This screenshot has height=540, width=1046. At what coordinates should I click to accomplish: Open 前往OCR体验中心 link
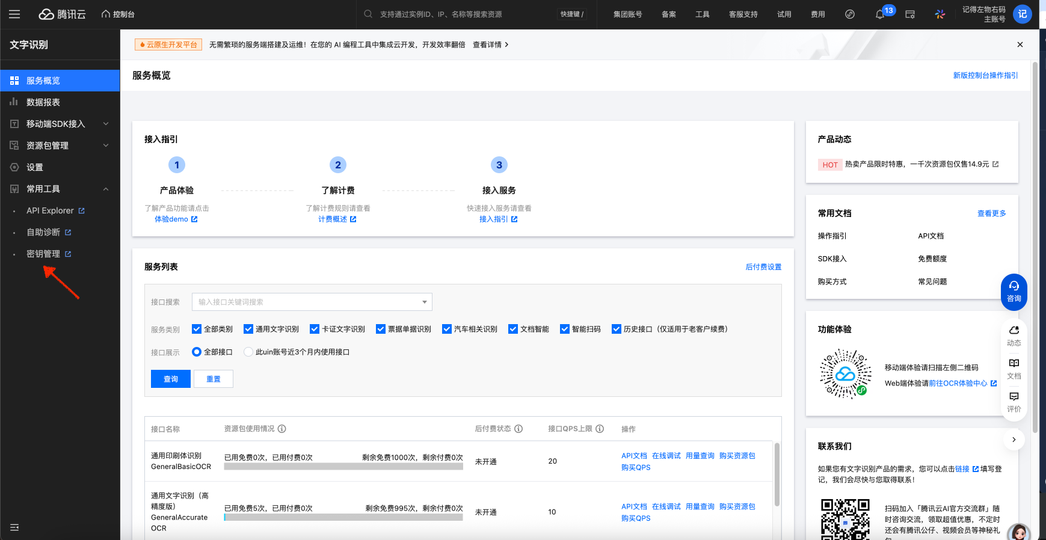coord(963,384)
